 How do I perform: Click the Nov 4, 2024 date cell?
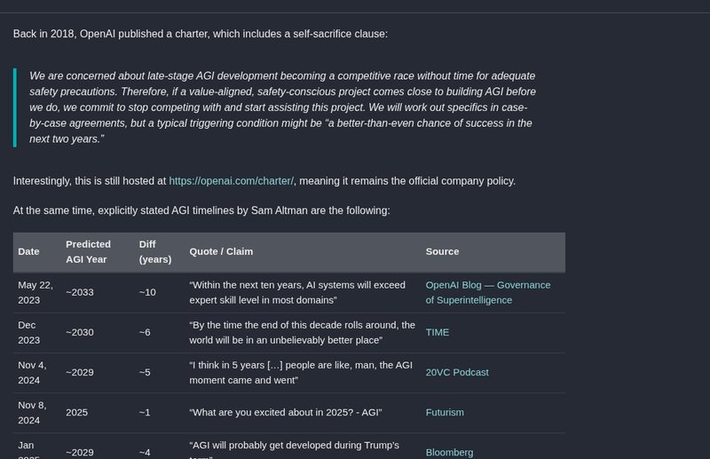[33, 372]
